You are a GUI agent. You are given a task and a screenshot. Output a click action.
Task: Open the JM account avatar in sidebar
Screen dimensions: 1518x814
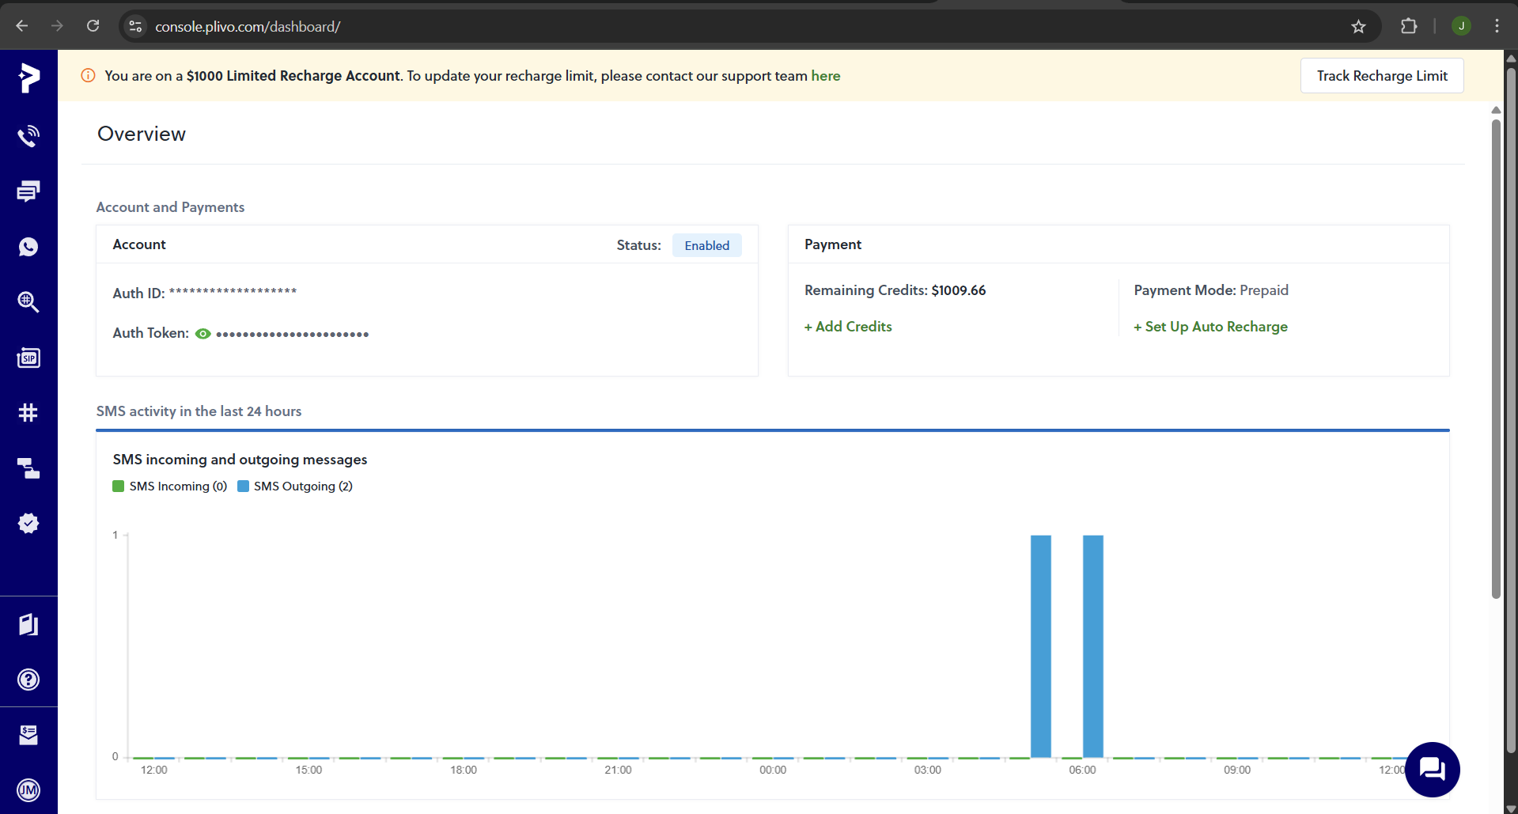click(x=28, y=789)
